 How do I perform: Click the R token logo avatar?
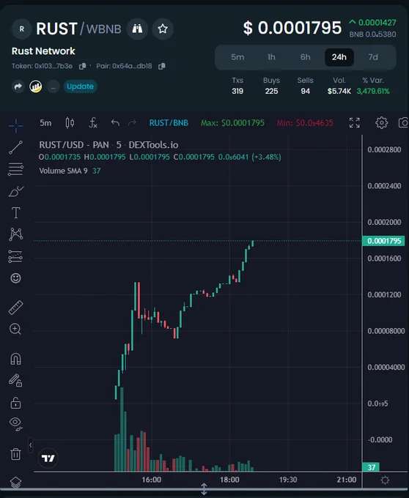coord(21,29)
